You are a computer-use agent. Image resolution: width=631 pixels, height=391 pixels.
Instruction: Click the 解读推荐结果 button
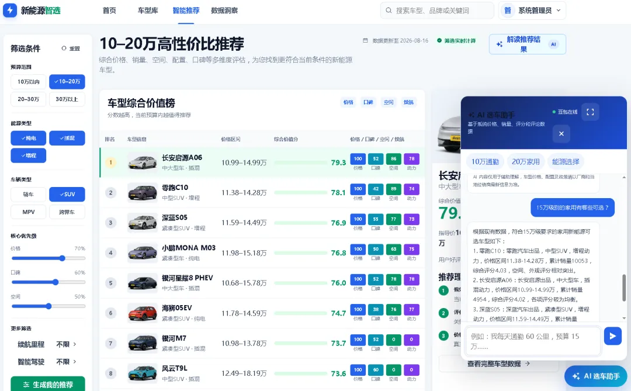coord(527,44)
